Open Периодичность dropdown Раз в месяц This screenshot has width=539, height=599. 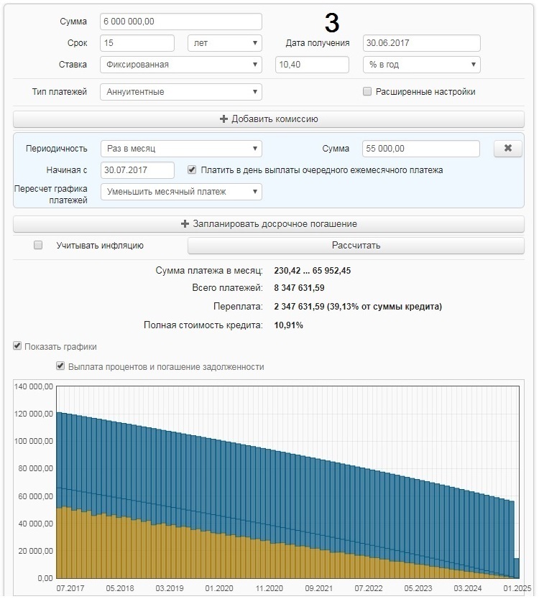pos(180,149)
